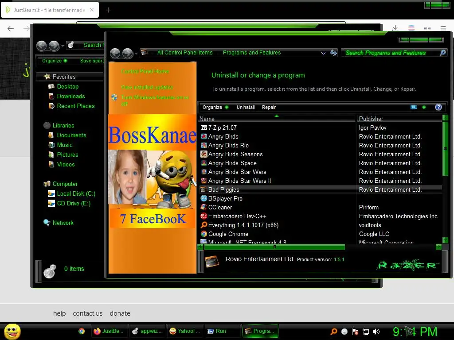The image size is (454, 340).
Task: Click the change view icon in toolbar
Action: 414,107
